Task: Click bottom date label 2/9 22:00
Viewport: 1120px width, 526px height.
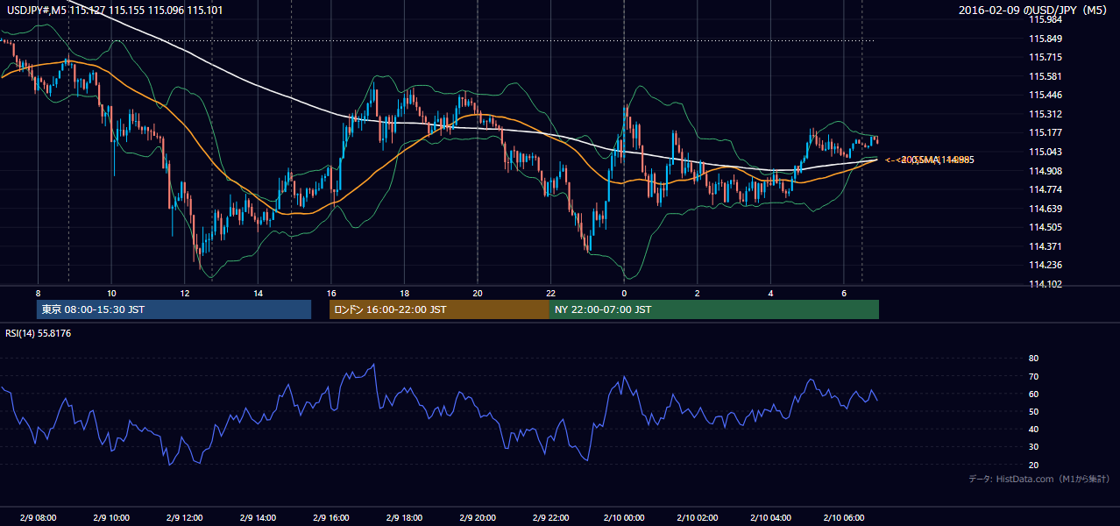Action: coord(550,518)
